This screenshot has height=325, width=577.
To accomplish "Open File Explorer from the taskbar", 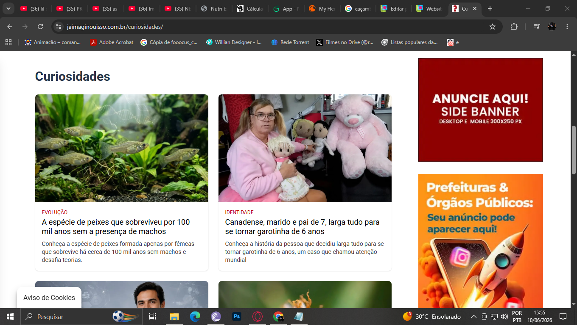I will point(174,317).
